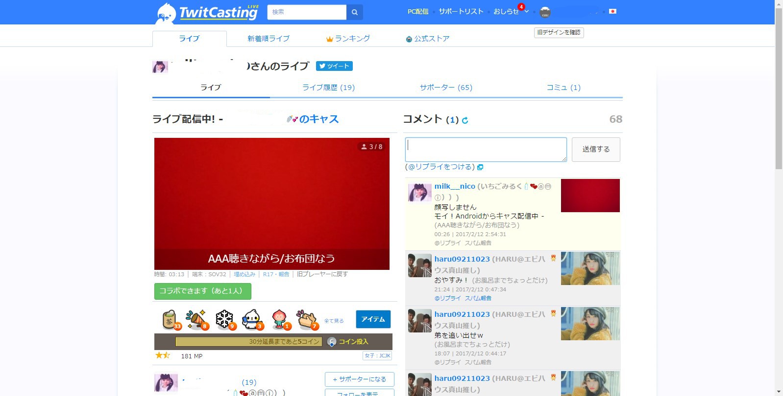Send the white bird mascot item
This screenshot has width=783, height=396.
252,320
